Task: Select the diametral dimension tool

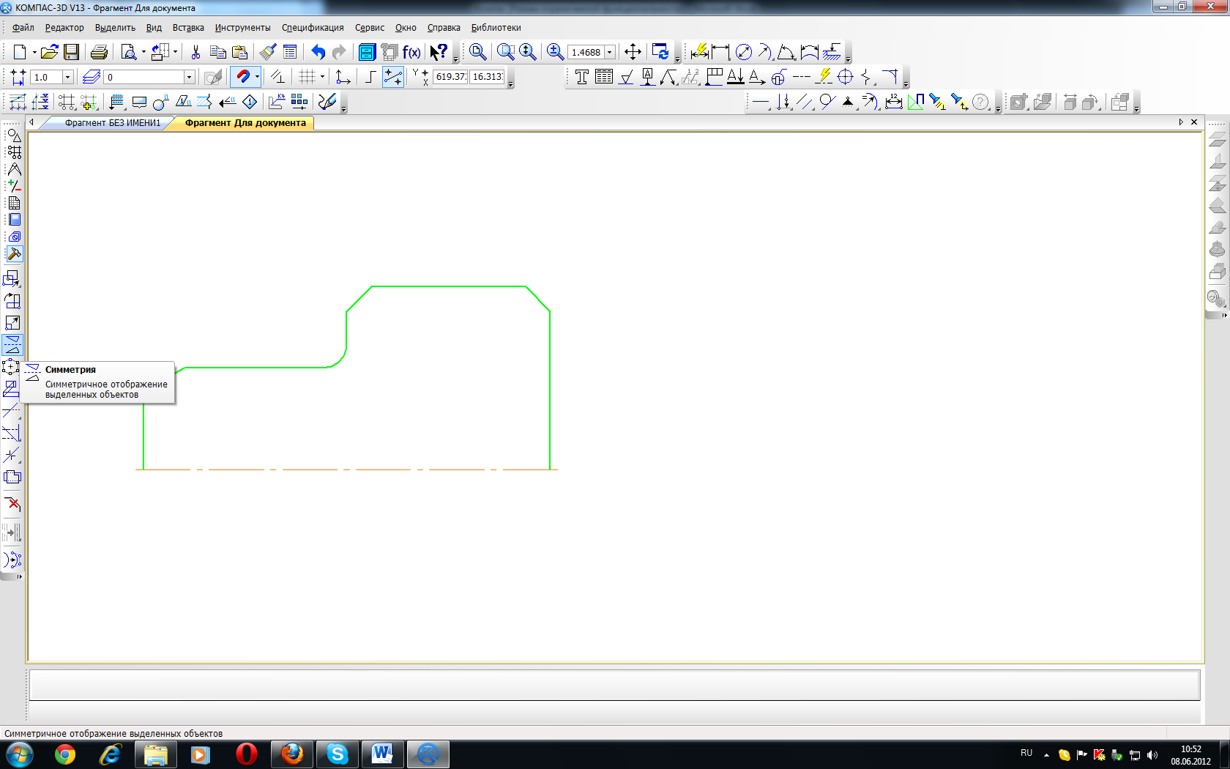Action: (x=743, y=52)
